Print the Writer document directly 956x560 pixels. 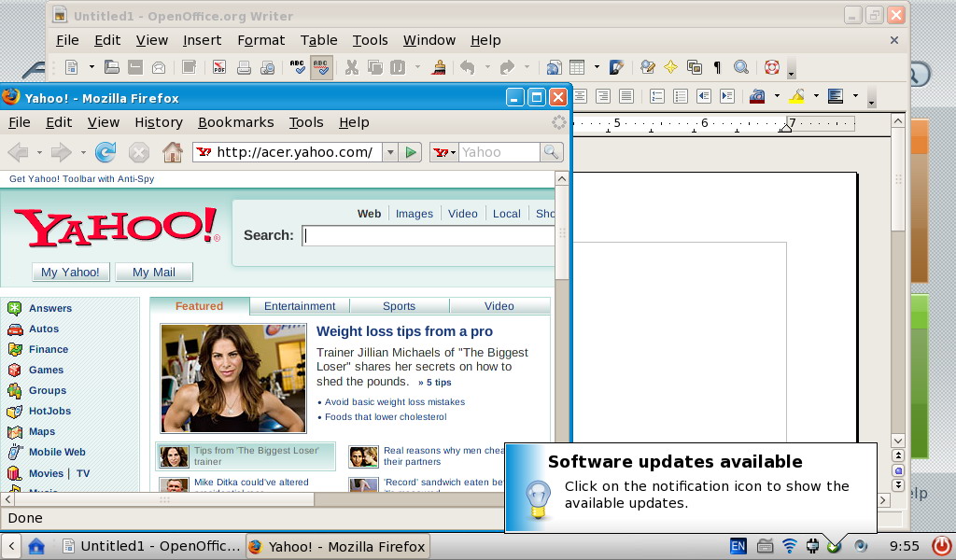[x=244, y=67]
